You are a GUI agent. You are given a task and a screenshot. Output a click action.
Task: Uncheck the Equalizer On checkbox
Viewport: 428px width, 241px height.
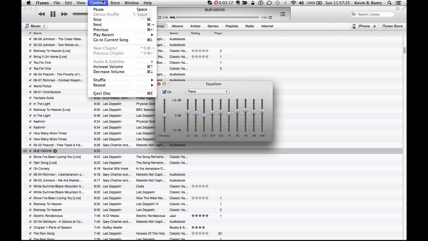point(164,92)
